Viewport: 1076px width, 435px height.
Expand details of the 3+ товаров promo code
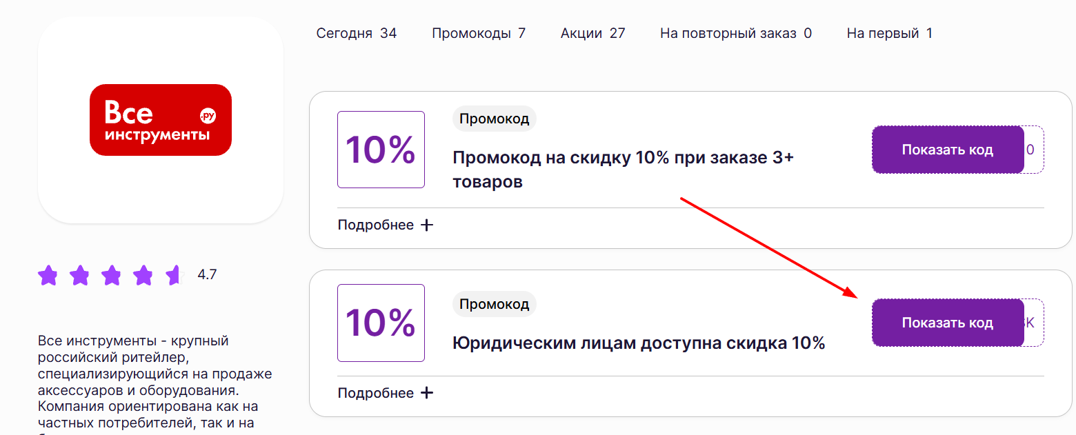(386, 224)
